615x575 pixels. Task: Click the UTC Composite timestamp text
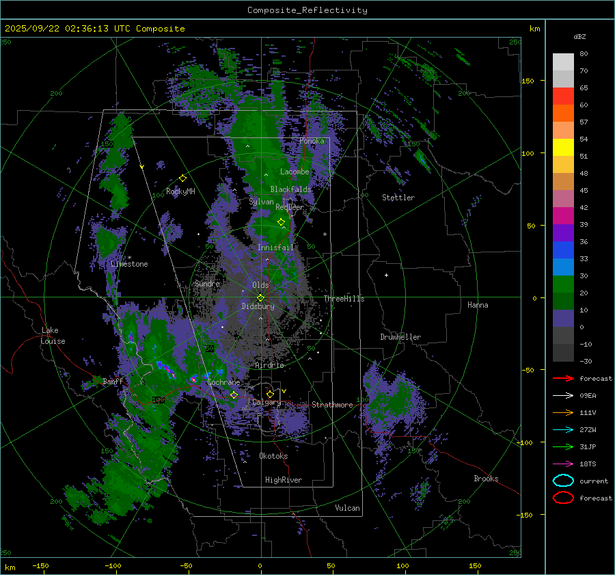click(x=95, y=28)
